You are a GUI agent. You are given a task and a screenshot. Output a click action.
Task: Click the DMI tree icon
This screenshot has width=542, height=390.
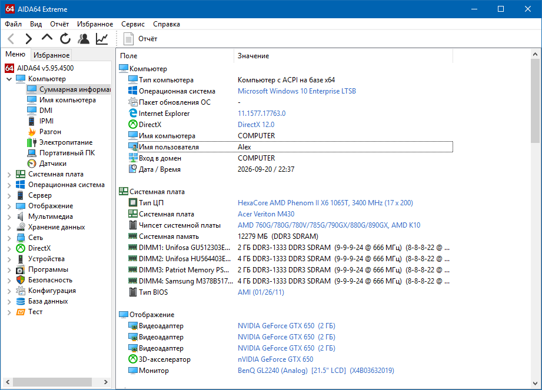(x=31, y=111)
